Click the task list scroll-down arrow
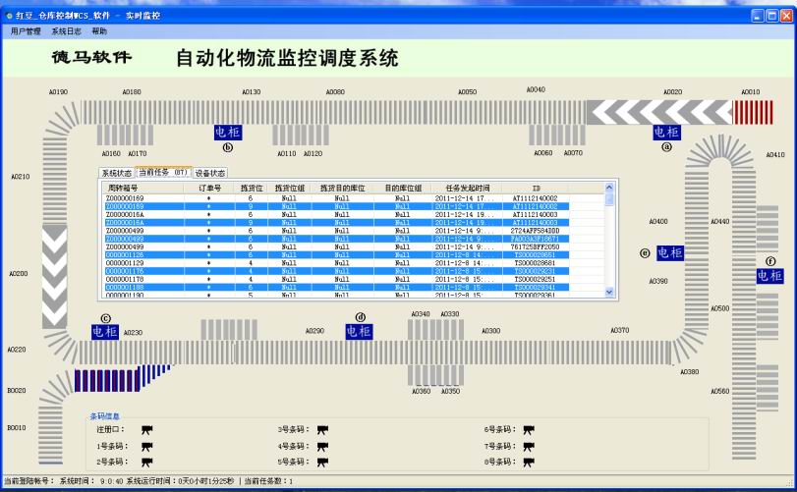797x492 pixels. pos(609,291)
